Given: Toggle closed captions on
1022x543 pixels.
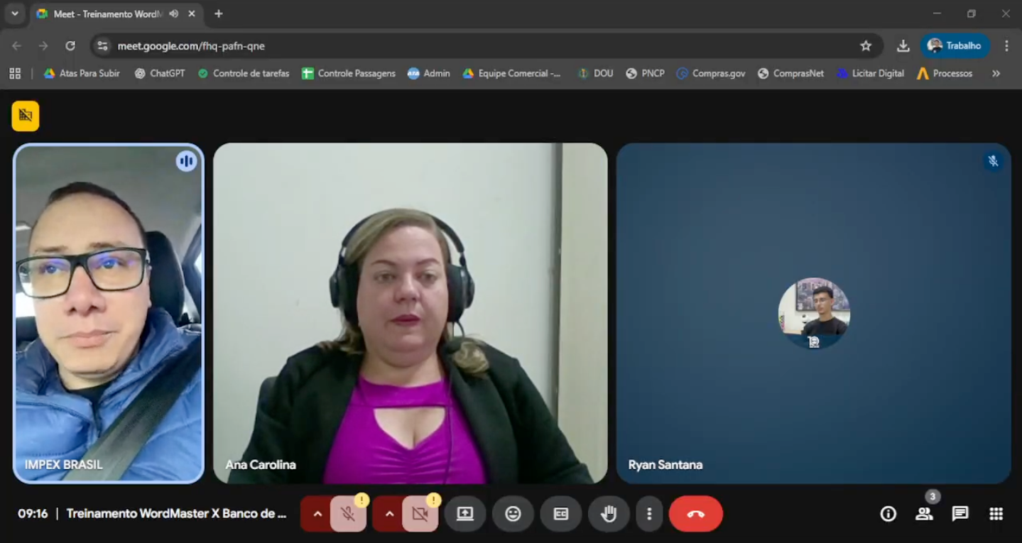Looking at the screenshot, I should pos(560,514).
